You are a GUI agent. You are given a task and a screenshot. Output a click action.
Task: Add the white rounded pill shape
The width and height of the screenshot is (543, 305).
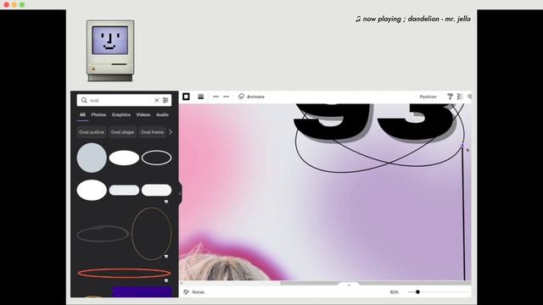[156, 190]
